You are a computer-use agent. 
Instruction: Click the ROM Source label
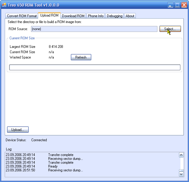pos(18,29)
